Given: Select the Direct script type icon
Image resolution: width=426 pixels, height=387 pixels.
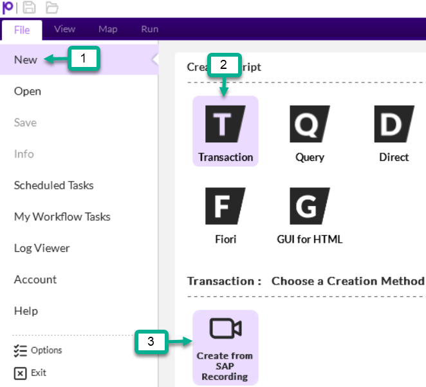Looking at the screenshot, I should pyautogui.click(x=394, y=124).
